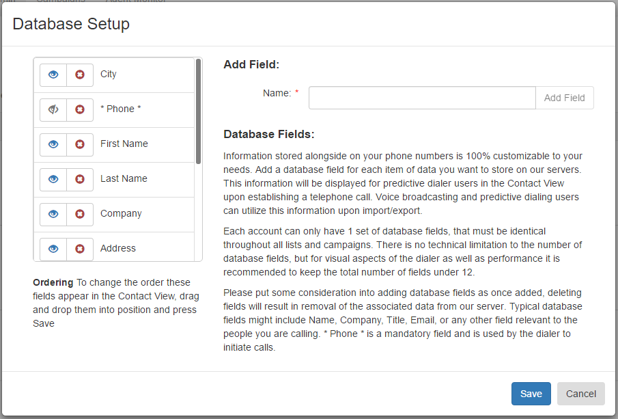Remove the Address field
Screen dimensions: 618x419
(x=80, y=249)
